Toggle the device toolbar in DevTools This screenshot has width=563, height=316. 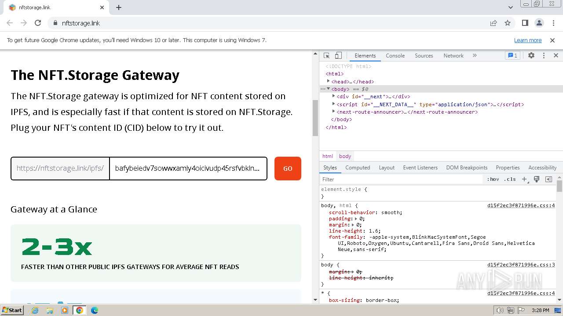(x=338, y=56)
